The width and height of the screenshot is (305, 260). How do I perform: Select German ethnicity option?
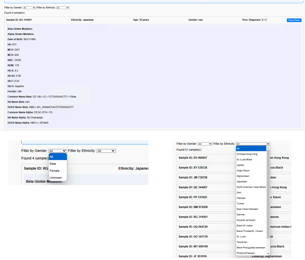pos(251,215)
